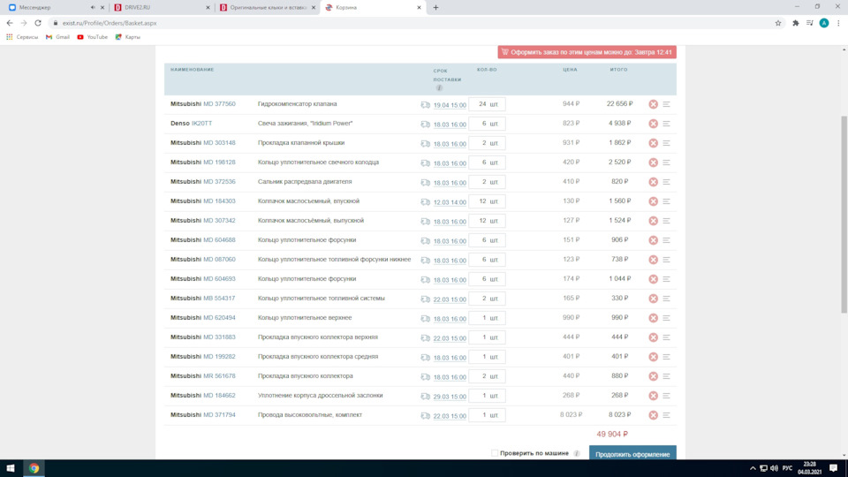Delete the MD 604688 injector ring row
The width and height of the screenshot is (848, 477).
coord(654,240)
